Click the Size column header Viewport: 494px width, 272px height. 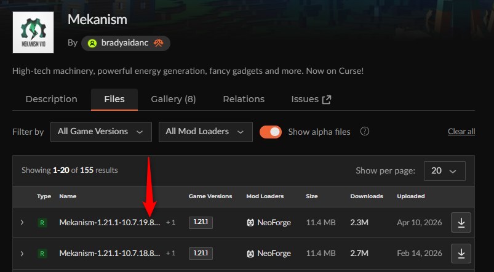(x=311, y=196)
